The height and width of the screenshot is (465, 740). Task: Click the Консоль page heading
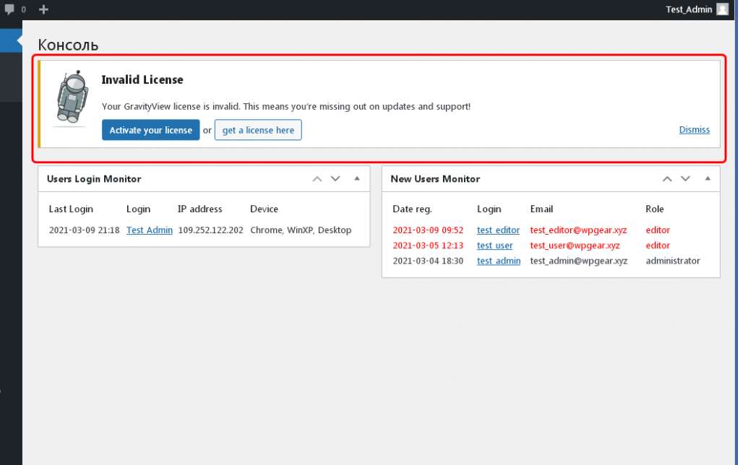coord(68,45)
